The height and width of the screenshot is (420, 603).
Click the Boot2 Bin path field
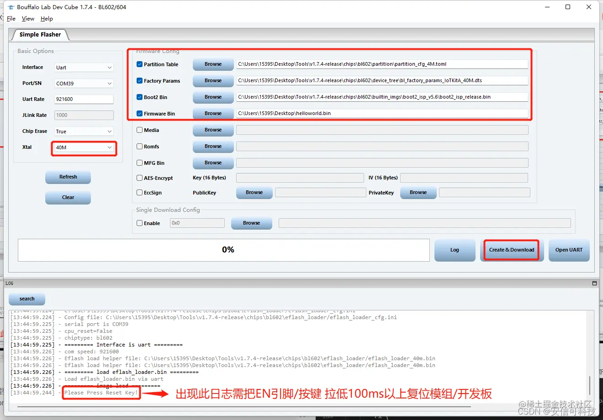point(382,97)
